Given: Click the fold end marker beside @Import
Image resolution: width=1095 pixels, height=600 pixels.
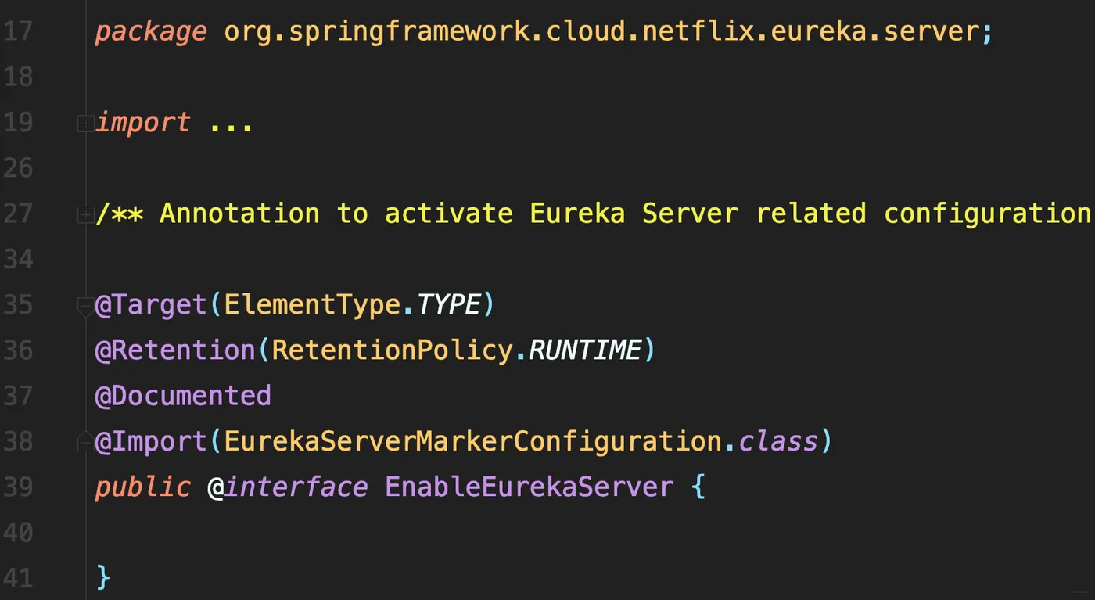Looking at the screenshot, I should (85, 443).
